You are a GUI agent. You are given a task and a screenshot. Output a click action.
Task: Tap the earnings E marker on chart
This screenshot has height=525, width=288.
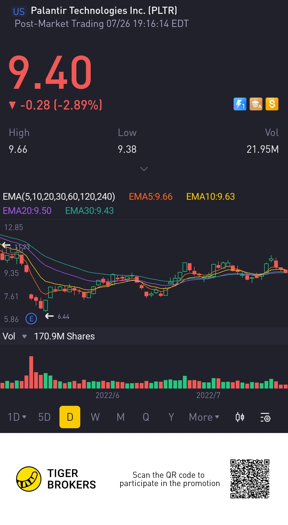click(x=31, y=319)
